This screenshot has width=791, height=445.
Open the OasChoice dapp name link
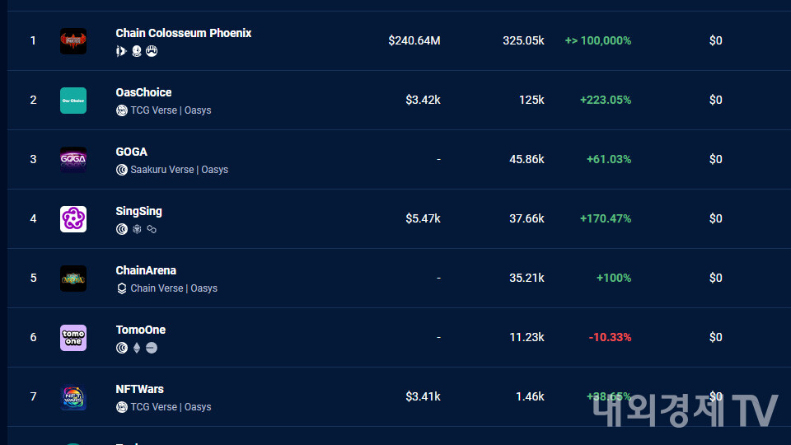143,92
